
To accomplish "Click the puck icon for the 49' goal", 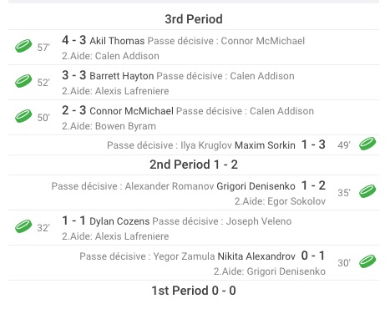I will click(x=367, y=144).
